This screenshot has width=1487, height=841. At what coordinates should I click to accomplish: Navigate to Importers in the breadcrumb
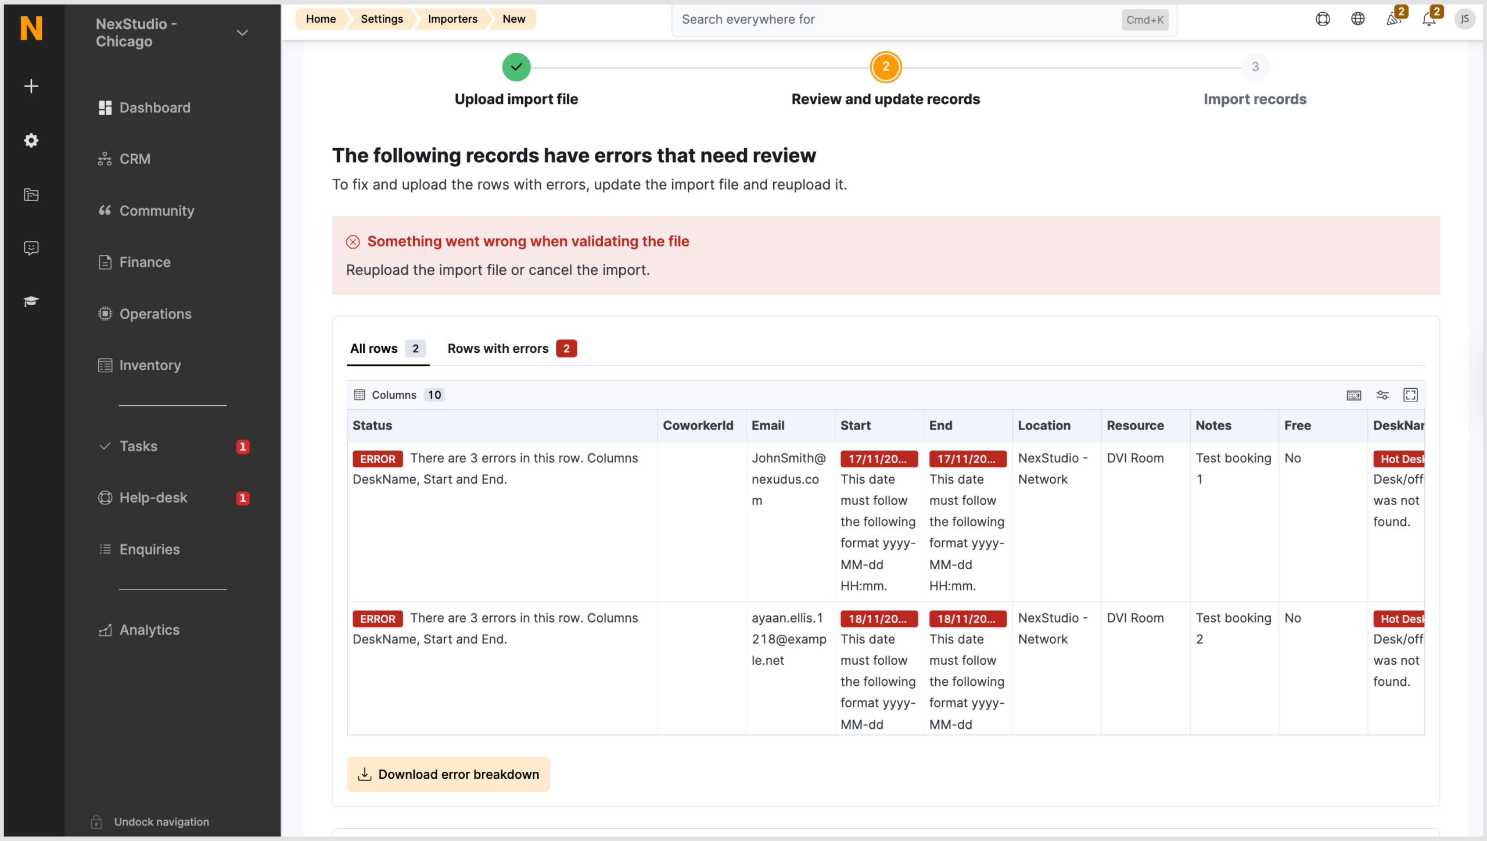click(452, 19)
